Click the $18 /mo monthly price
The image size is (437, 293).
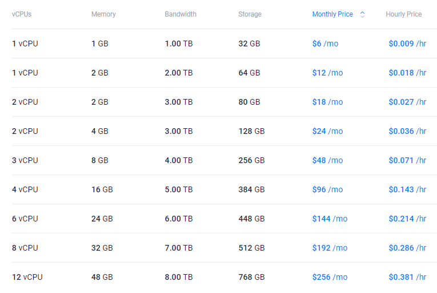tap(327, 102)
